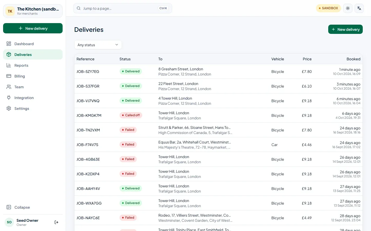
Task: Click the Reports bar chart icon
Action: tap(9, 65)
